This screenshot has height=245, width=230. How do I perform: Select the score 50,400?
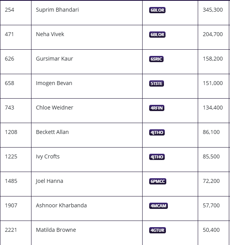(x=211, y=230)
